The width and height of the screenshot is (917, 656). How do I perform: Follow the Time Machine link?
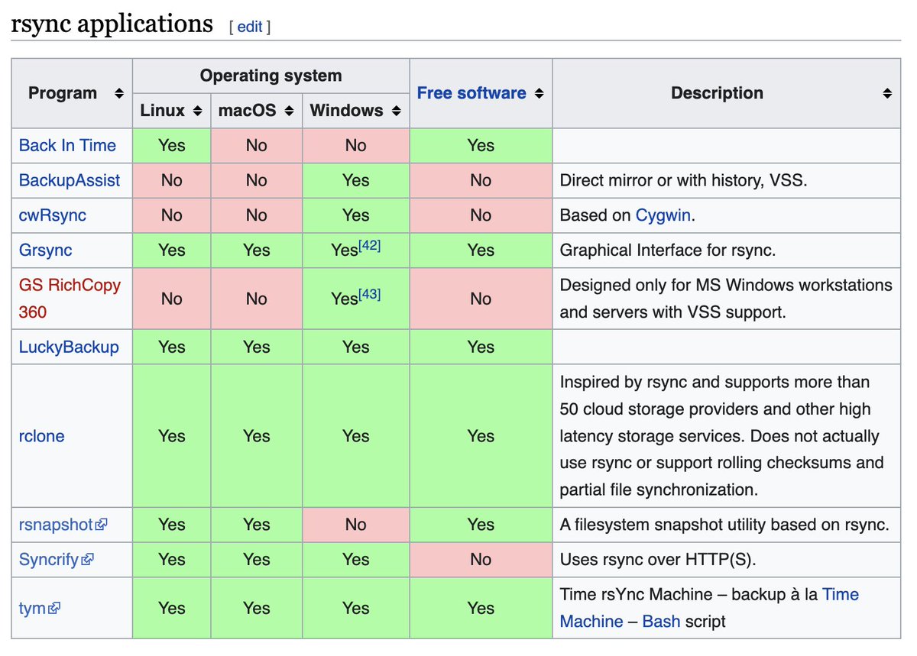point(709,608)
